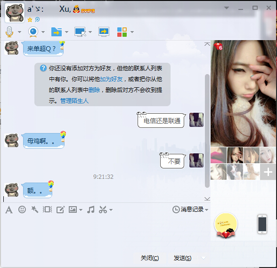Open the blue Qzone icon under the name

(x=37, y=19)
